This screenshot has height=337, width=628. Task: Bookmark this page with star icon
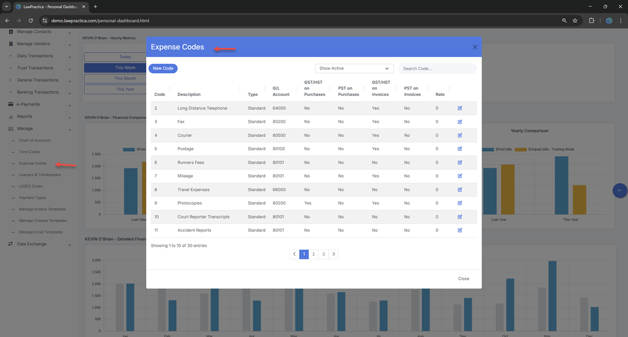[575, 21]
